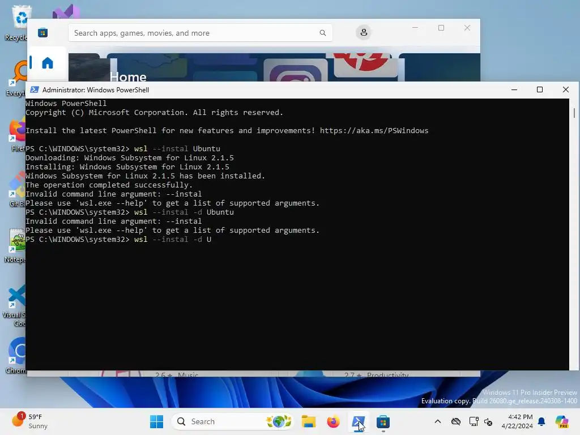Select the Everything desktop shortcut

click(16, 78)
